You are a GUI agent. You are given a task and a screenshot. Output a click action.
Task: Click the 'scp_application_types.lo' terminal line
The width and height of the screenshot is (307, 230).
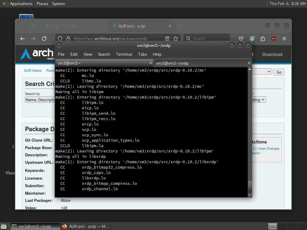click(x=110, y=140)
